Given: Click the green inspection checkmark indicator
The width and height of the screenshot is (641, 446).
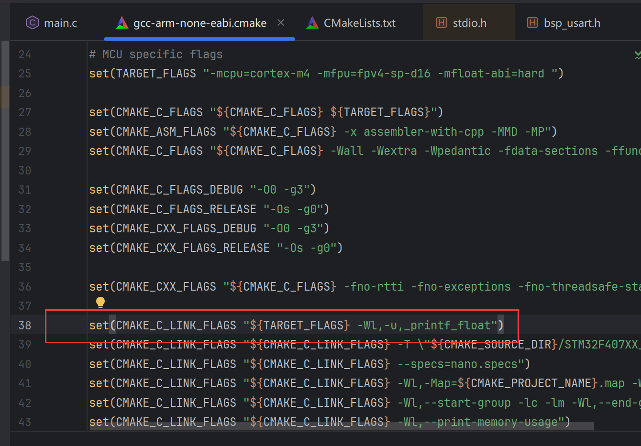Looking at the screenshot, I should (x=637, y=55).
